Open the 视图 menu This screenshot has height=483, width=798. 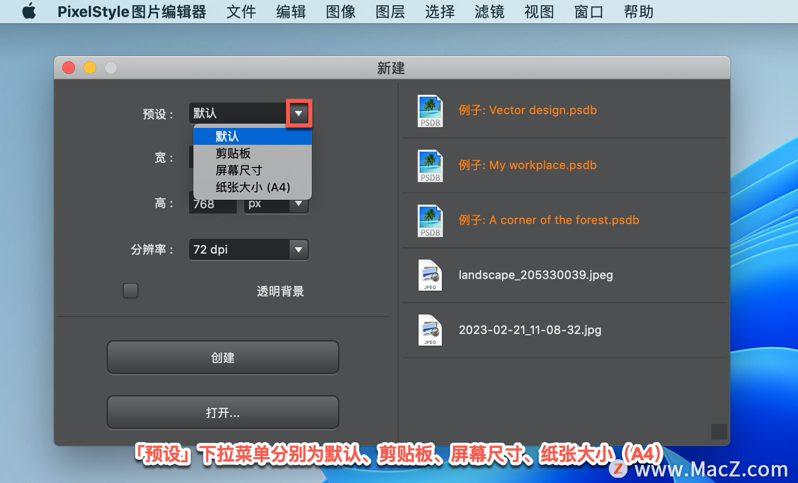(x=539, y=12)
